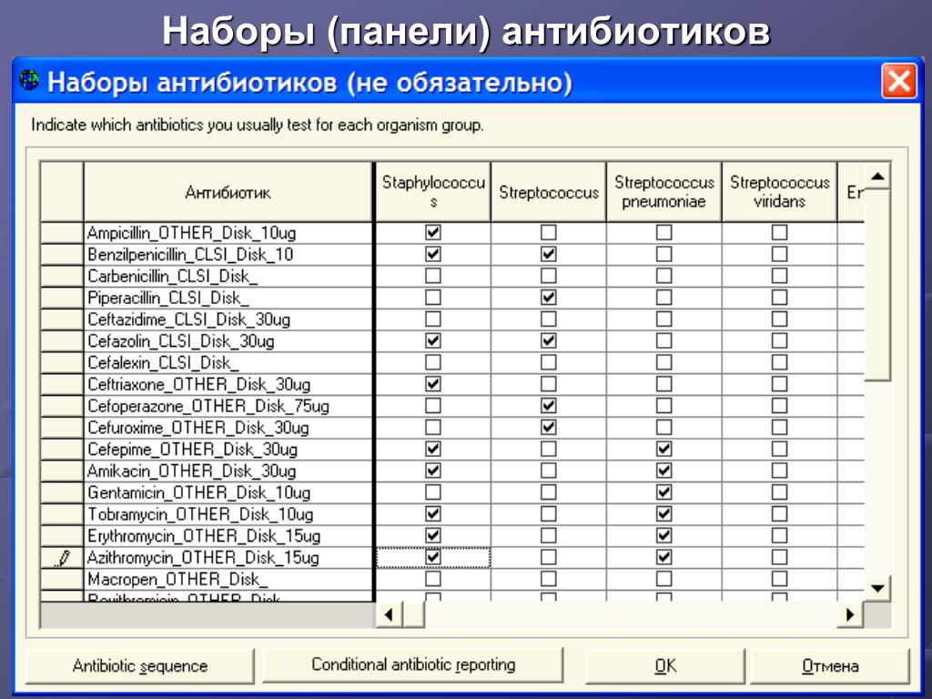Uncheck Cefepime for Streptococcus pneumoniae
The width and height of the screenshot is (932, 699).
664,450
